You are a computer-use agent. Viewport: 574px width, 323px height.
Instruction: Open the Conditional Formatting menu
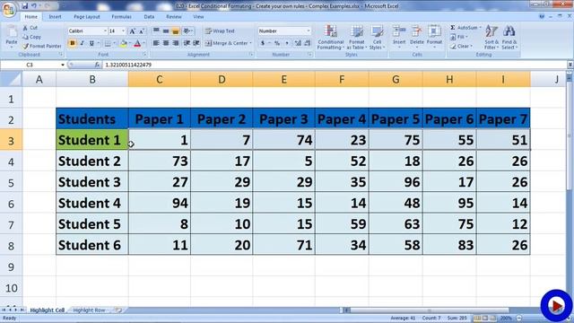tap(331, 38)
